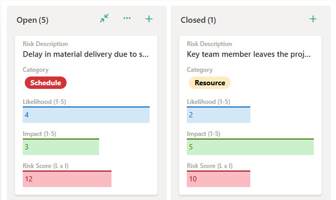Collapse the Open column using arrows icon
The image size is (336, 200).
click(x=104, y=18)
